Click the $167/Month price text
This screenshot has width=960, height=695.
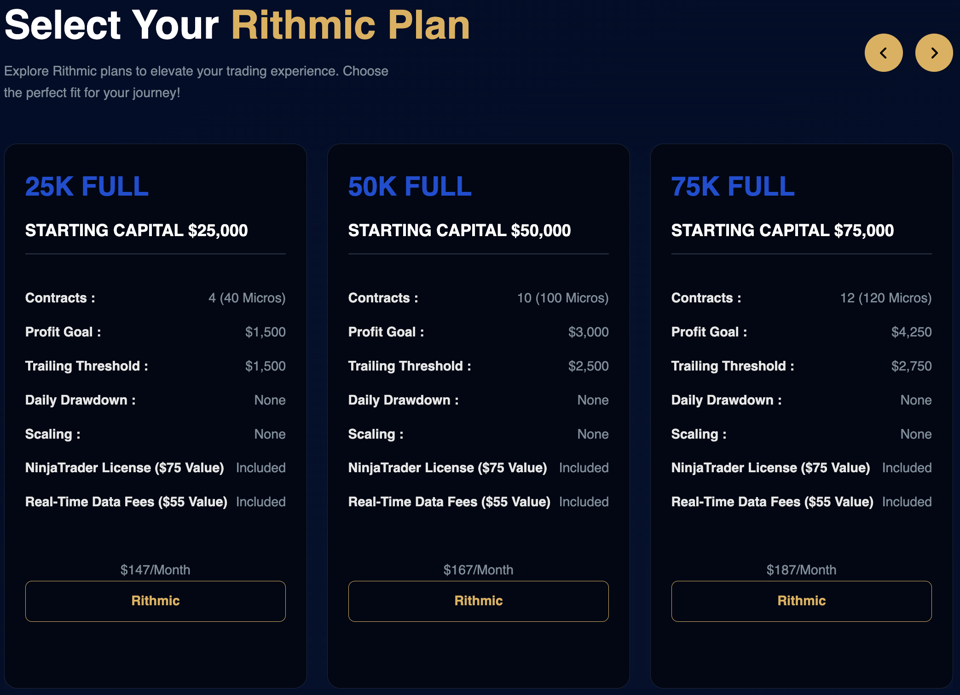click(x=479, y=570)
